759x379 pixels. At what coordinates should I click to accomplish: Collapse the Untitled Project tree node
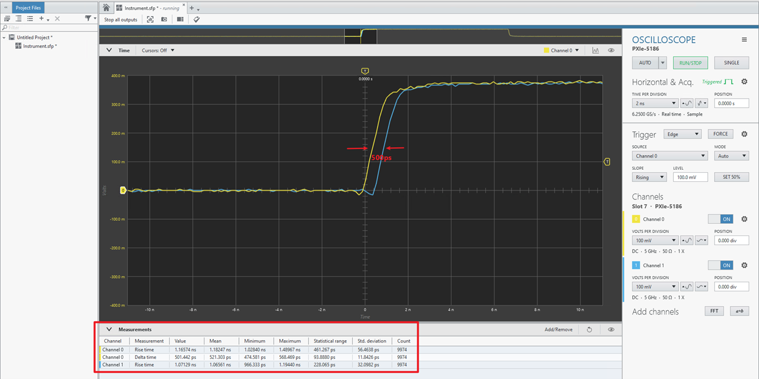click(x=4, y=37)
